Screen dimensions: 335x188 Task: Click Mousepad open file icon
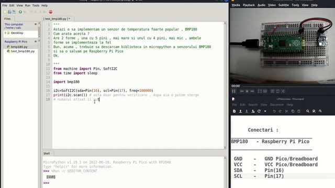pos(240,111)
